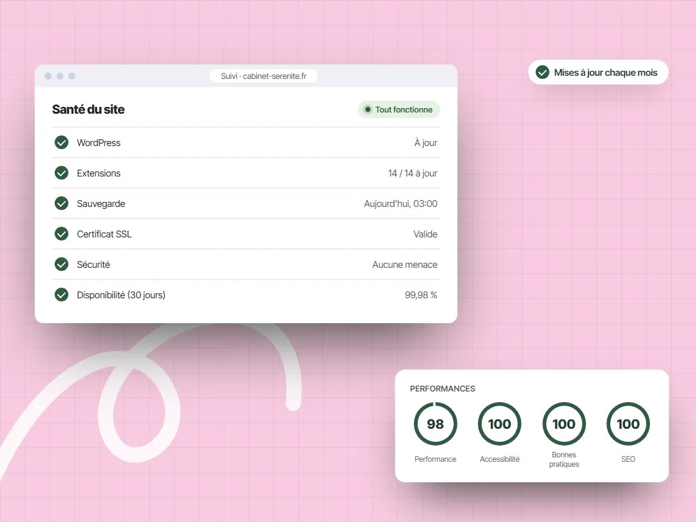This screenshot has height=522, width=696.
Task: Click the SEO score ring
Action: [x=628, y=424]
